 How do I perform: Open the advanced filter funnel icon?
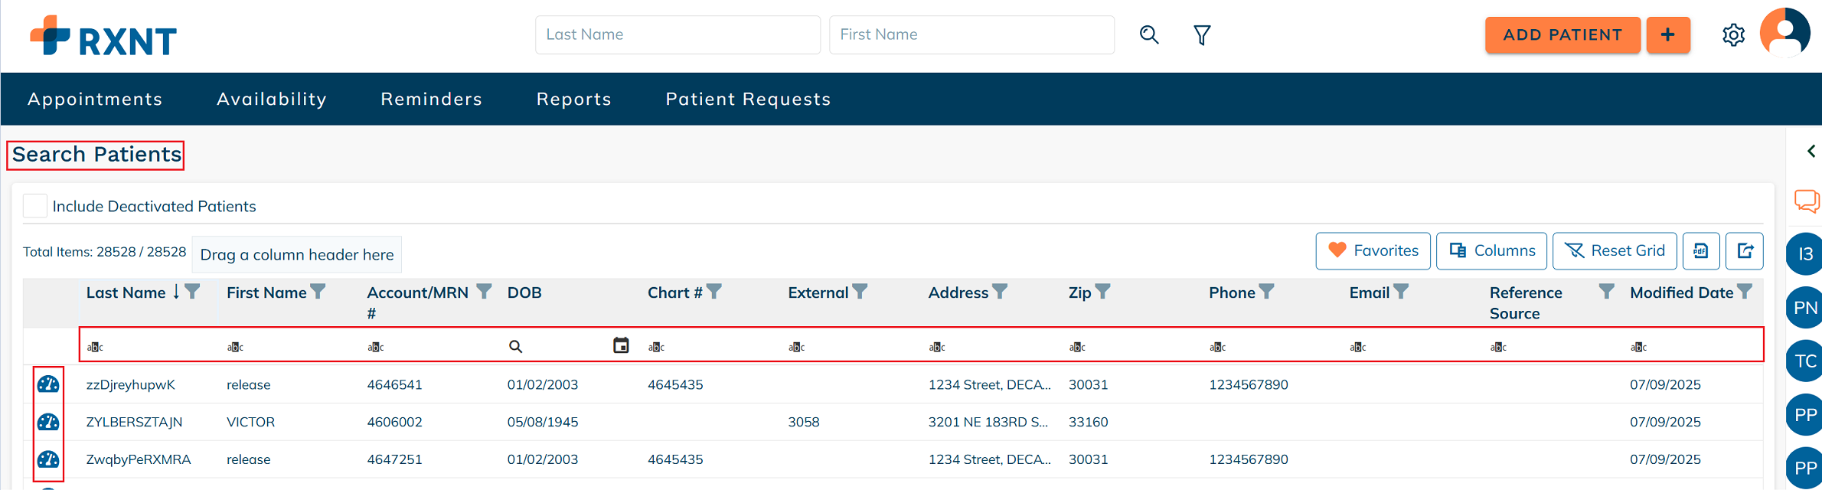[1202, 34]
